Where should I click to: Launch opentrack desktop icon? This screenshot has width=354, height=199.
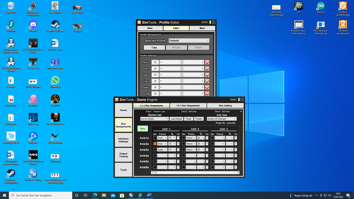click(x=33, y=100)
